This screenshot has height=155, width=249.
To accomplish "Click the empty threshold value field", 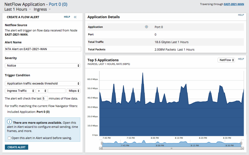I will tap(57, 91).
